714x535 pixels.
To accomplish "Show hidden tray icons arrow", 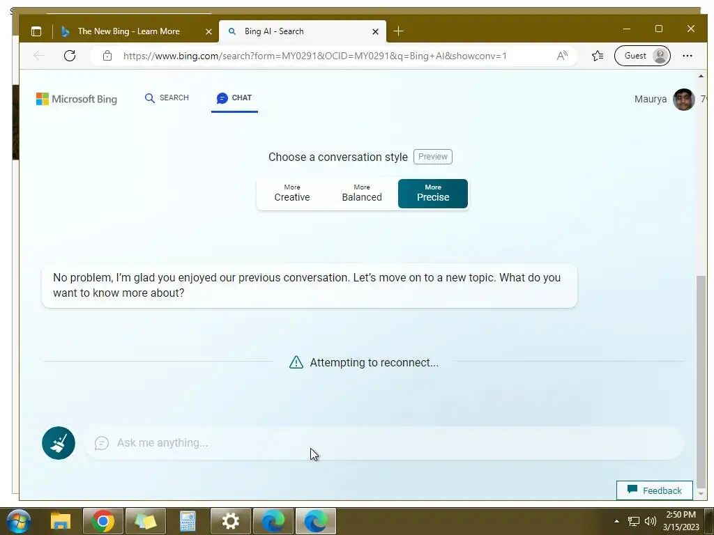I will [x=616, y=521].
